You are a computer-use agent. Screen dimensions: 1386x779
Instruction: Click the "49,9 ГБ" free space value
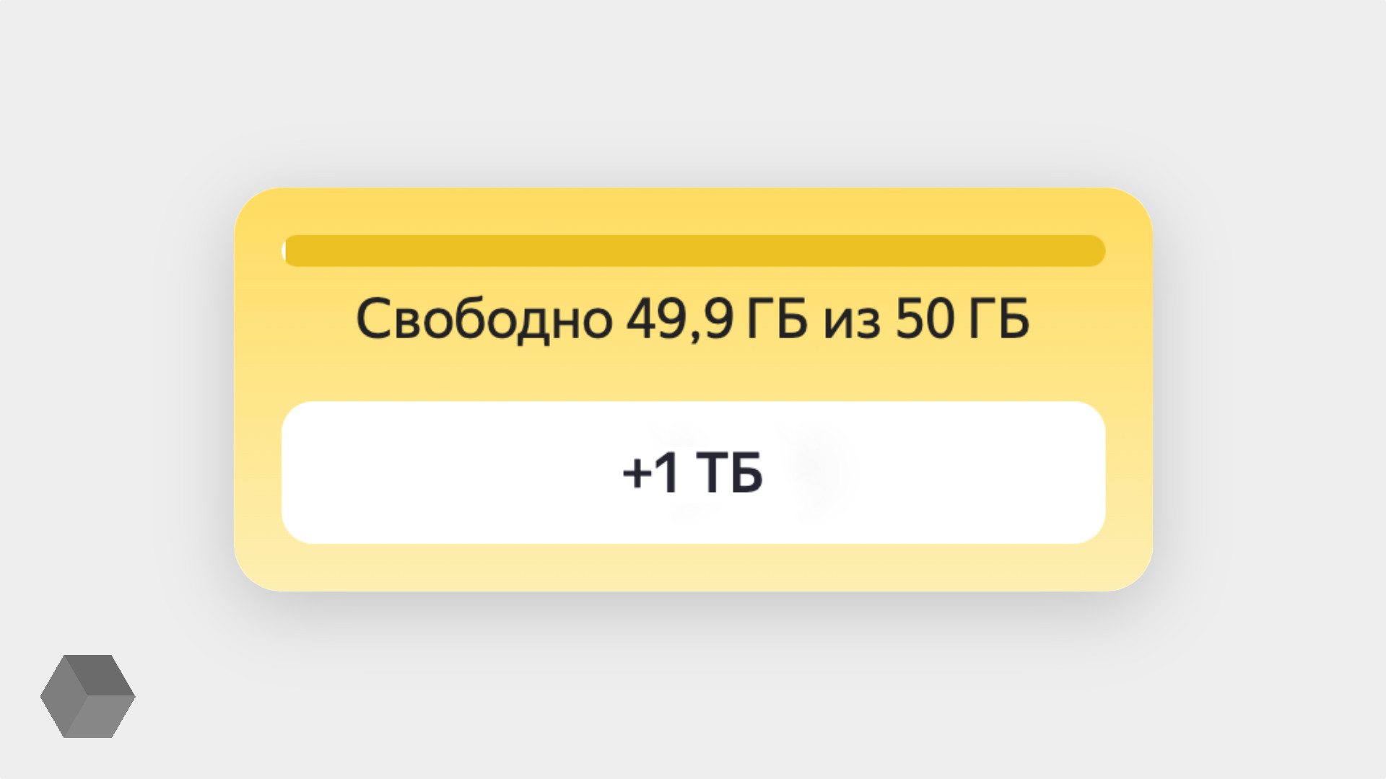pos(717,320)
